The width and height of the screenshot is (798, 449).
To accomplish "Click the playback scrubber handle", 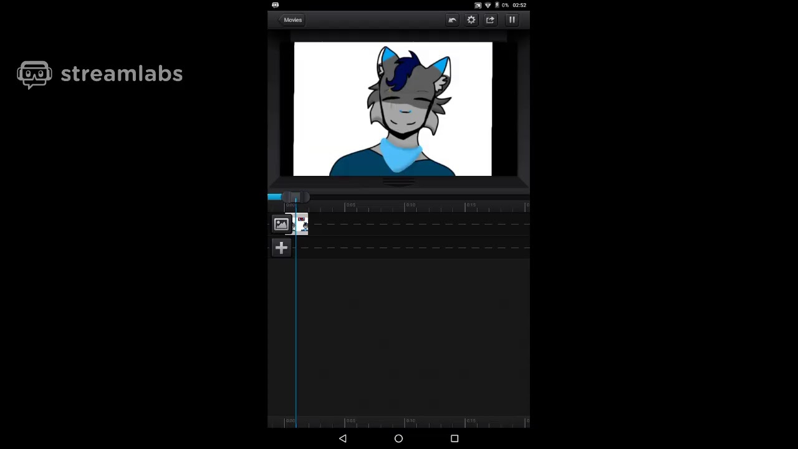I will (x=296, y=197).
